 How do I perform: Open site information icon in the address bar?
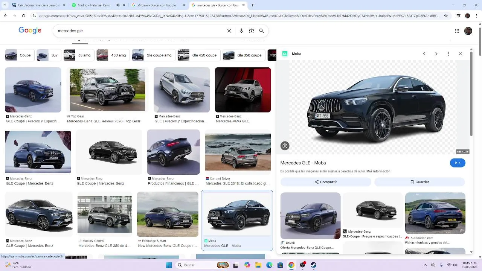34,16
